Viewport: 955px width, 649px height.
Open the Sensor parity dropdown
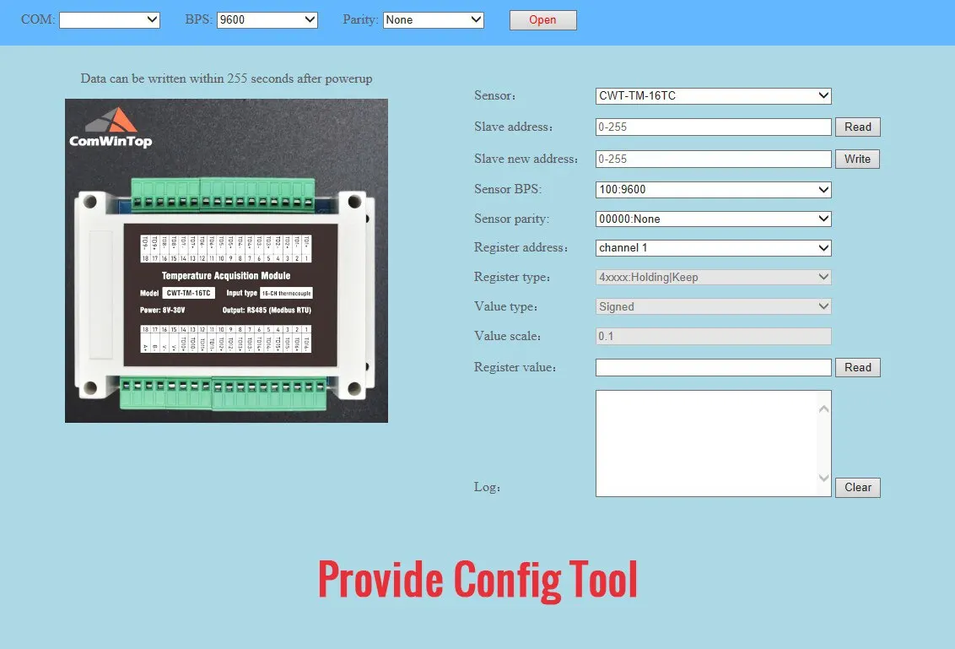click(x=713, y=219)
